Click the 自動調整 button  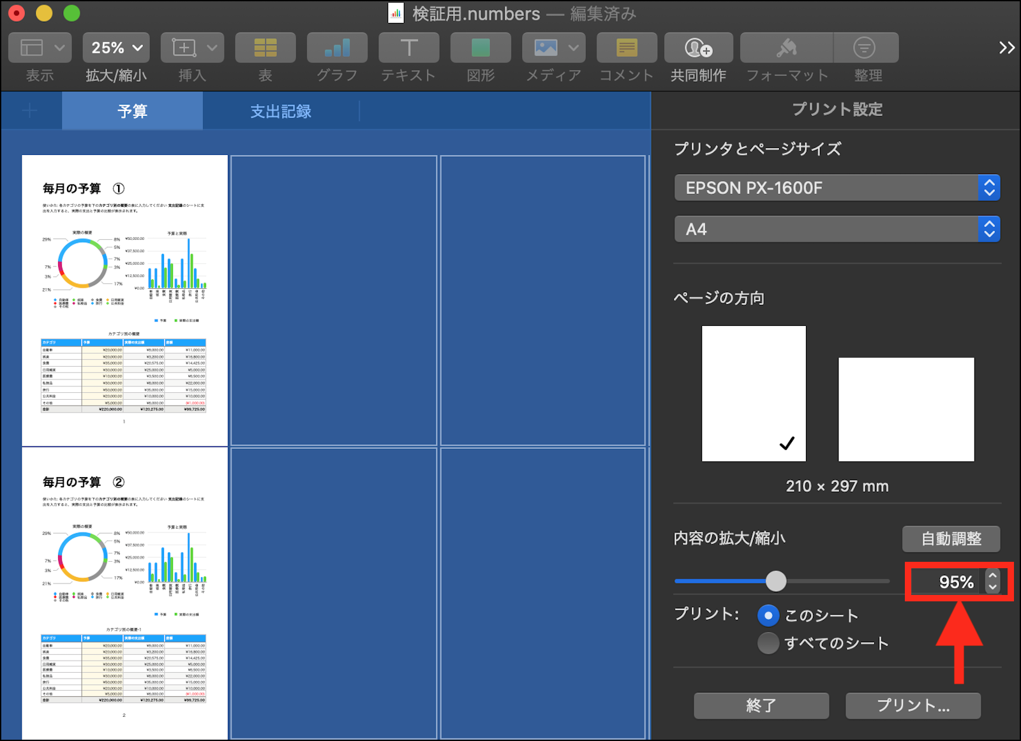point(951,539)
